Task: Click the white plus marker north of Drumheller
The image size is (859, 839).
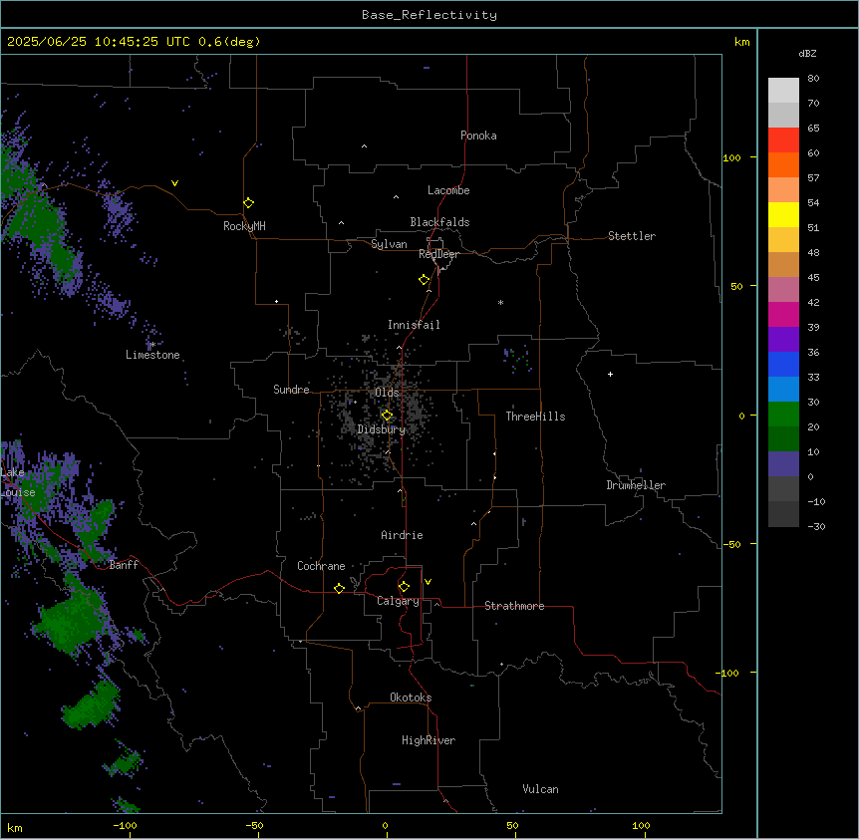Action: coord(610,374)
